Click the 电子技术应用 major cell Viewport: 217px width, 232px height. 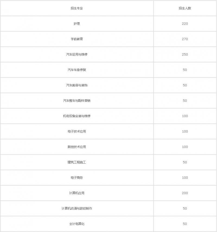[x=77, y=132]
